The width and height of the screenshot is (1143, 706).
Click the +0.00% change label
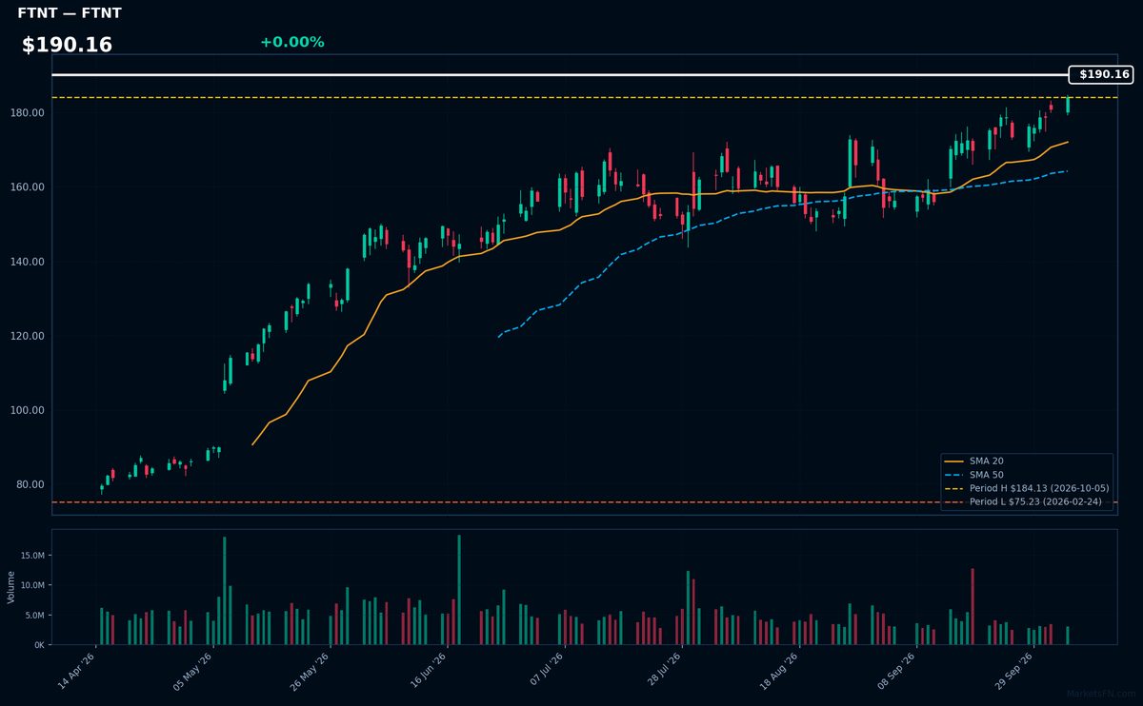tap(291, 42)
